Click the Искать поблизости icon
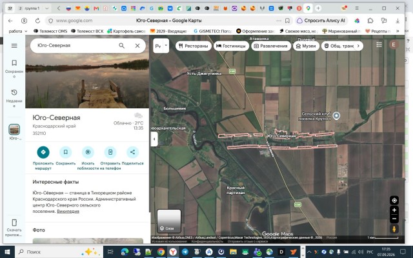 (x=88, y=152)
